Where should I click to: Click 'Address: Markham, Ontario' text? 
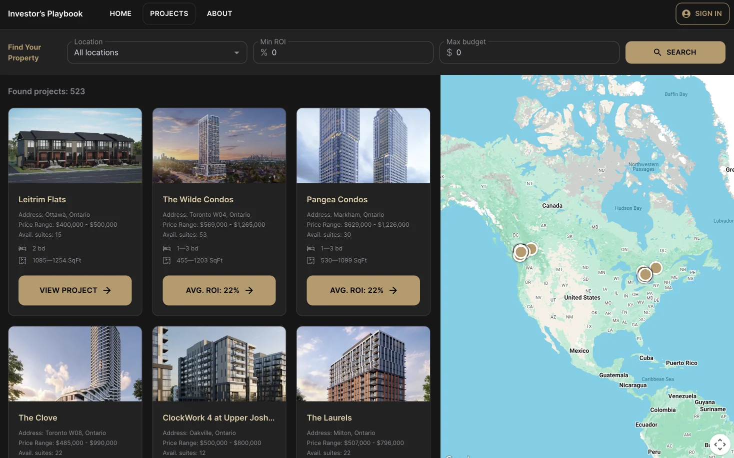click(345, 215)
